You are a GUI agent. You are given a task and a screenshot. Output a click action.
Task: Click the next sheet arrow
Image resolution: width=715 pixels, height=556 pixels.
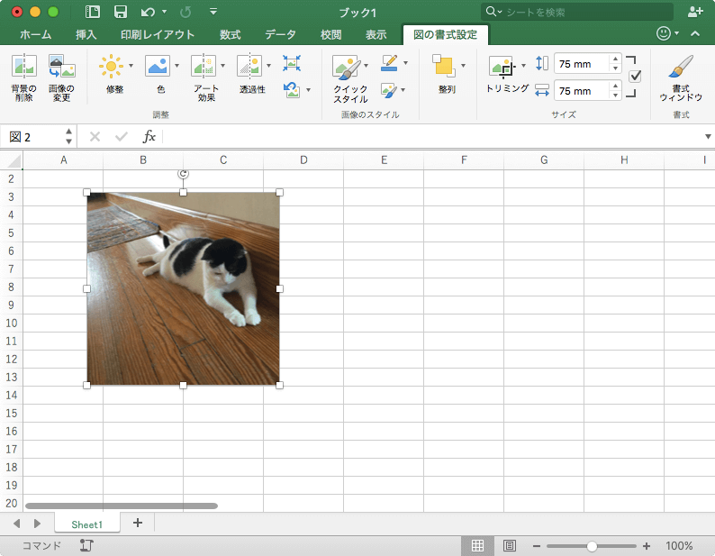[38, 524]
